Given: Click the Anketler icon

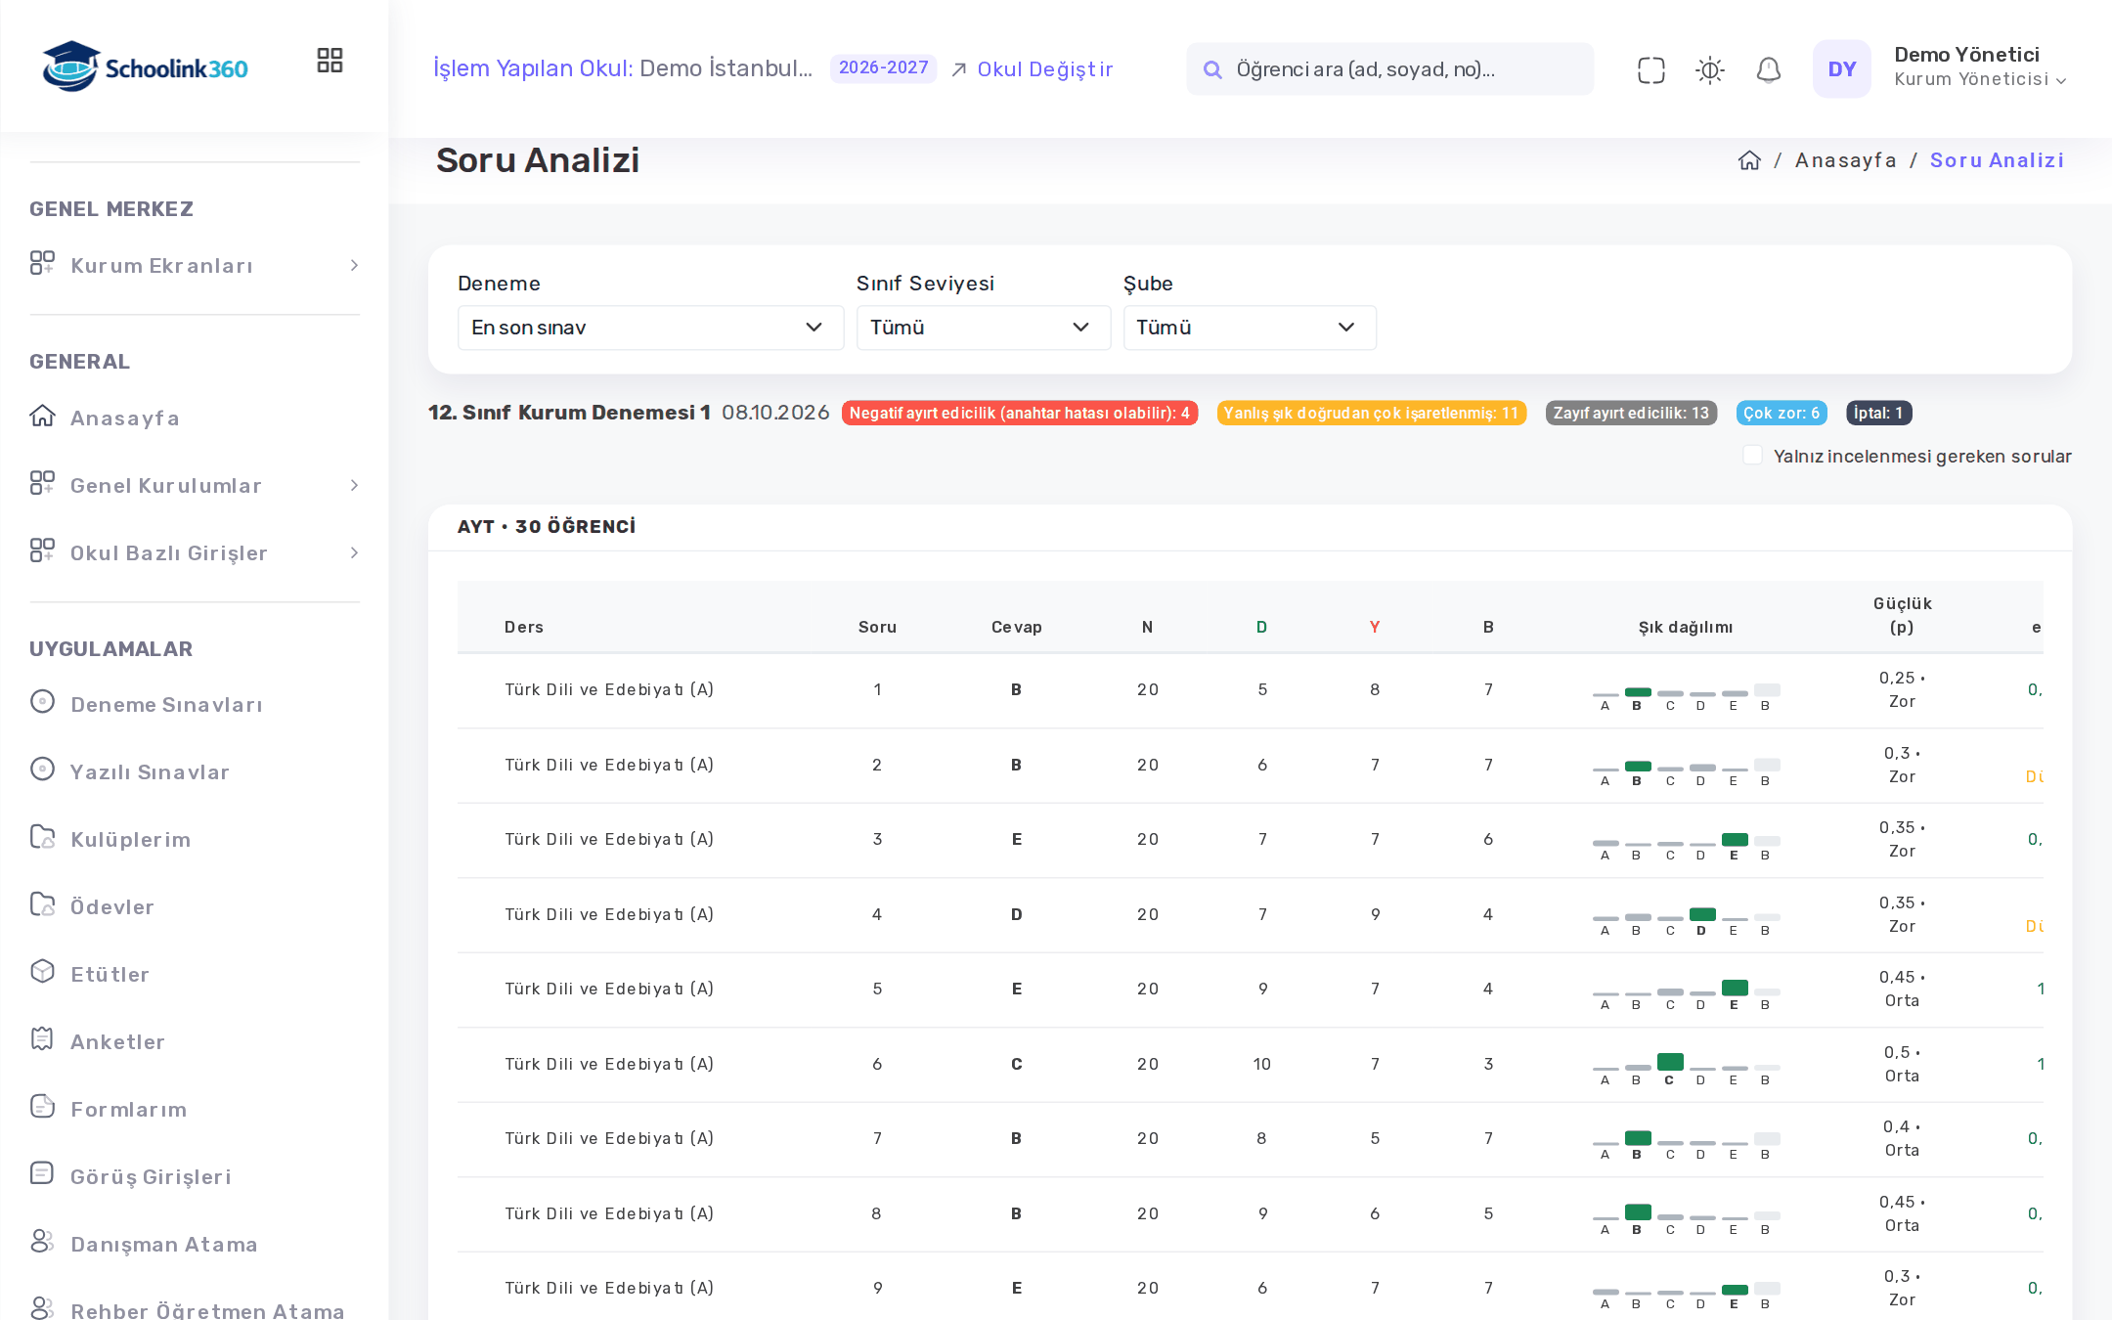Looking at the screenshot, I should pyautogui.click(x=42, y=1038).
